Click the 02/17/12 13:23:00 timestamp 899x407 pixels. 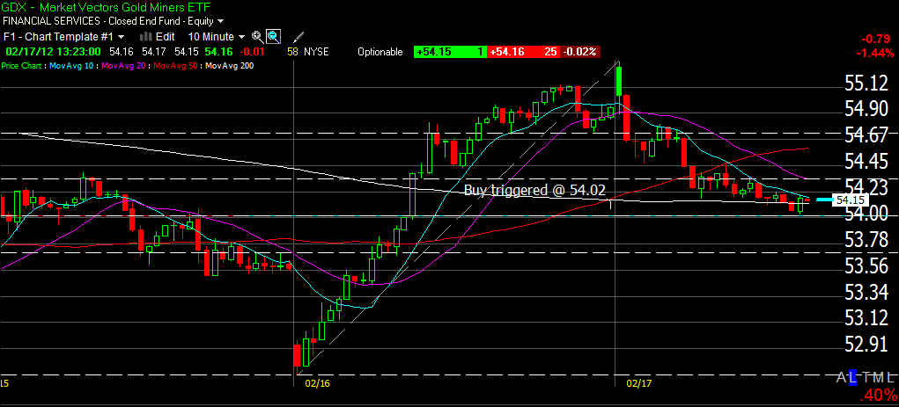pos(54,51)
